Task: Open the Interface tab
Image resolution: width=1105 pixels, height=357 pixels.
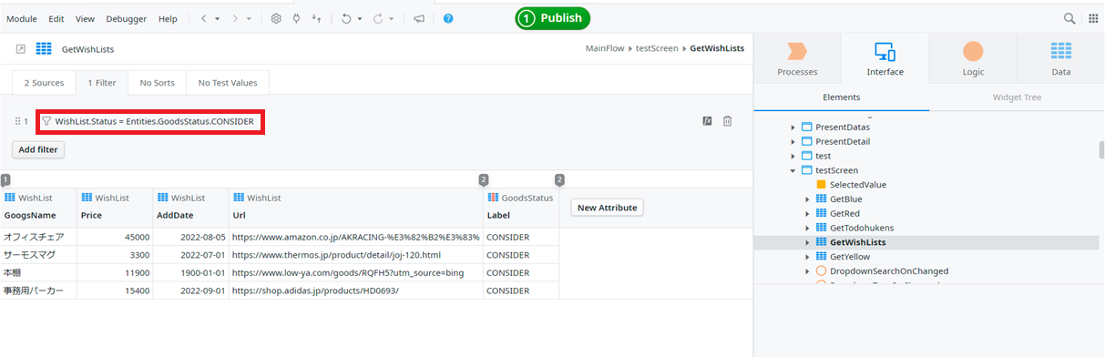Action: (885, 58)
